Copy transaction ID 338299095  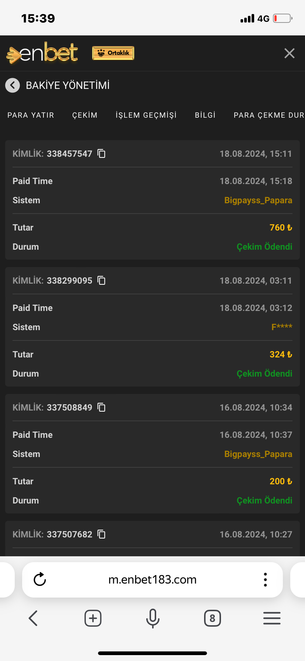coord(101,280)
